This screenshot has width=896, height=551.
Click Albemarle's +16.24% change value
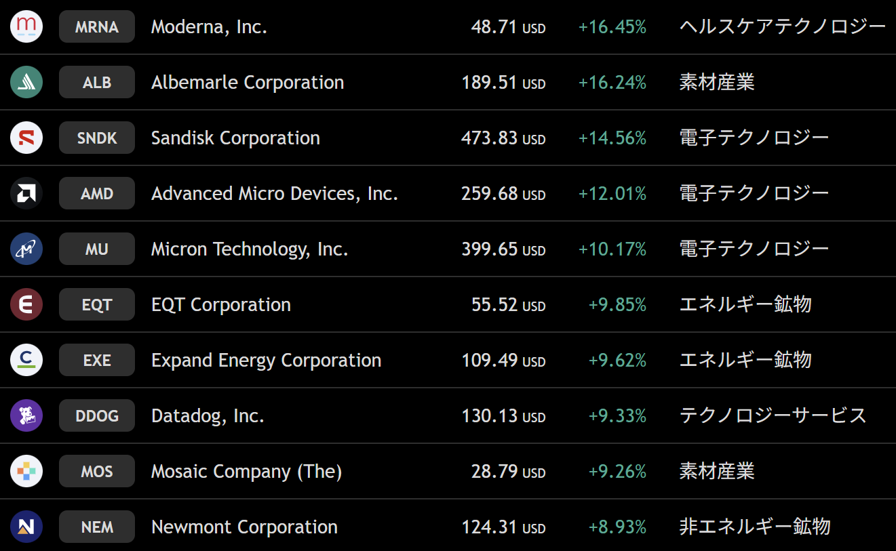click(612, 83)
